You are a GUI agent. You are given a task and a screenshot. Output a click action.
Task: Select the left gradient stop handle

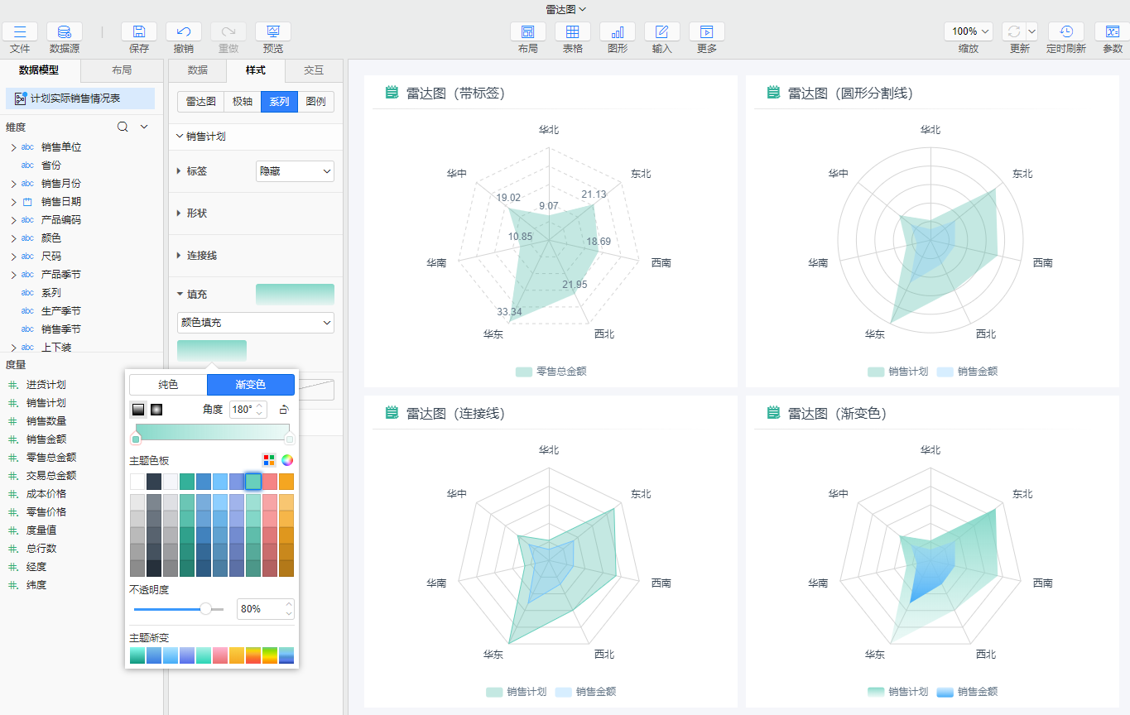(x=136, y=439)
